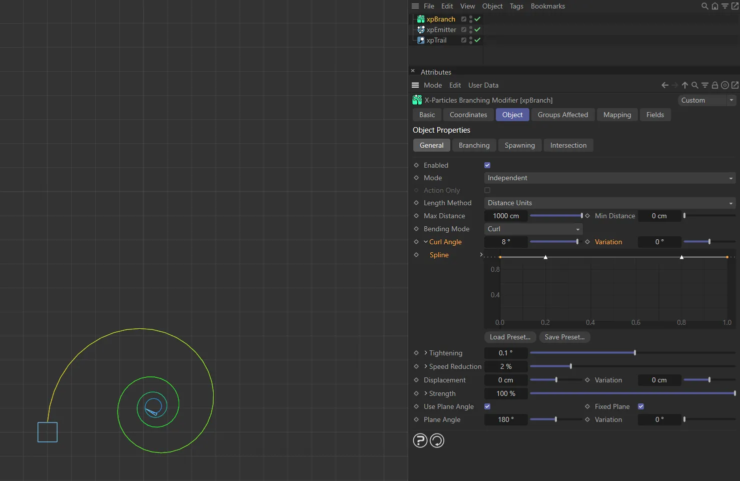Click the lock icon in Attributes toolbar
The height and width of the screenshot is (481, 740).
715,85
